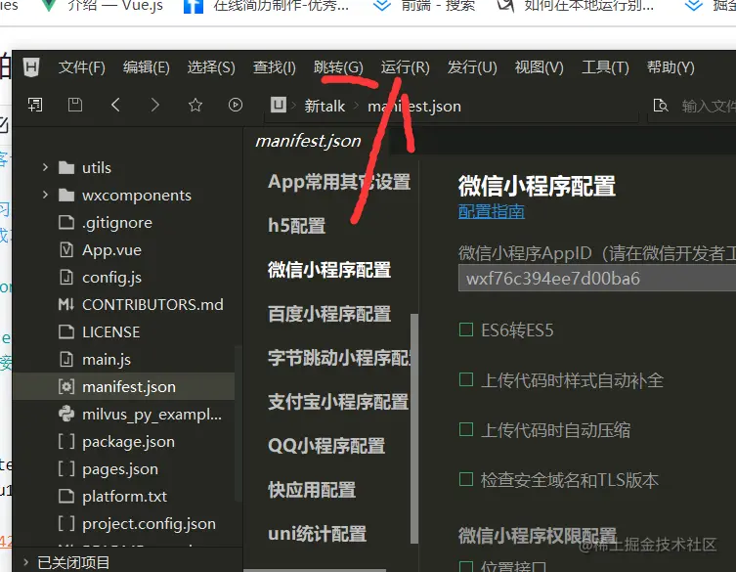The height and width of the screenshot is (572, 736).
Task: Toggle 检查安全域名和TLS版本 checkbox
Action: pyautogui.click(x=465, y=479)
